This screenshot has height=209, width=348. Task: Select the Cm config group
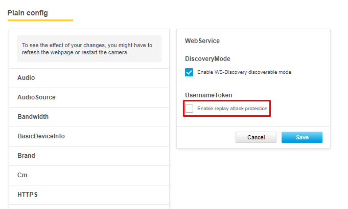(x=22, y=175)
